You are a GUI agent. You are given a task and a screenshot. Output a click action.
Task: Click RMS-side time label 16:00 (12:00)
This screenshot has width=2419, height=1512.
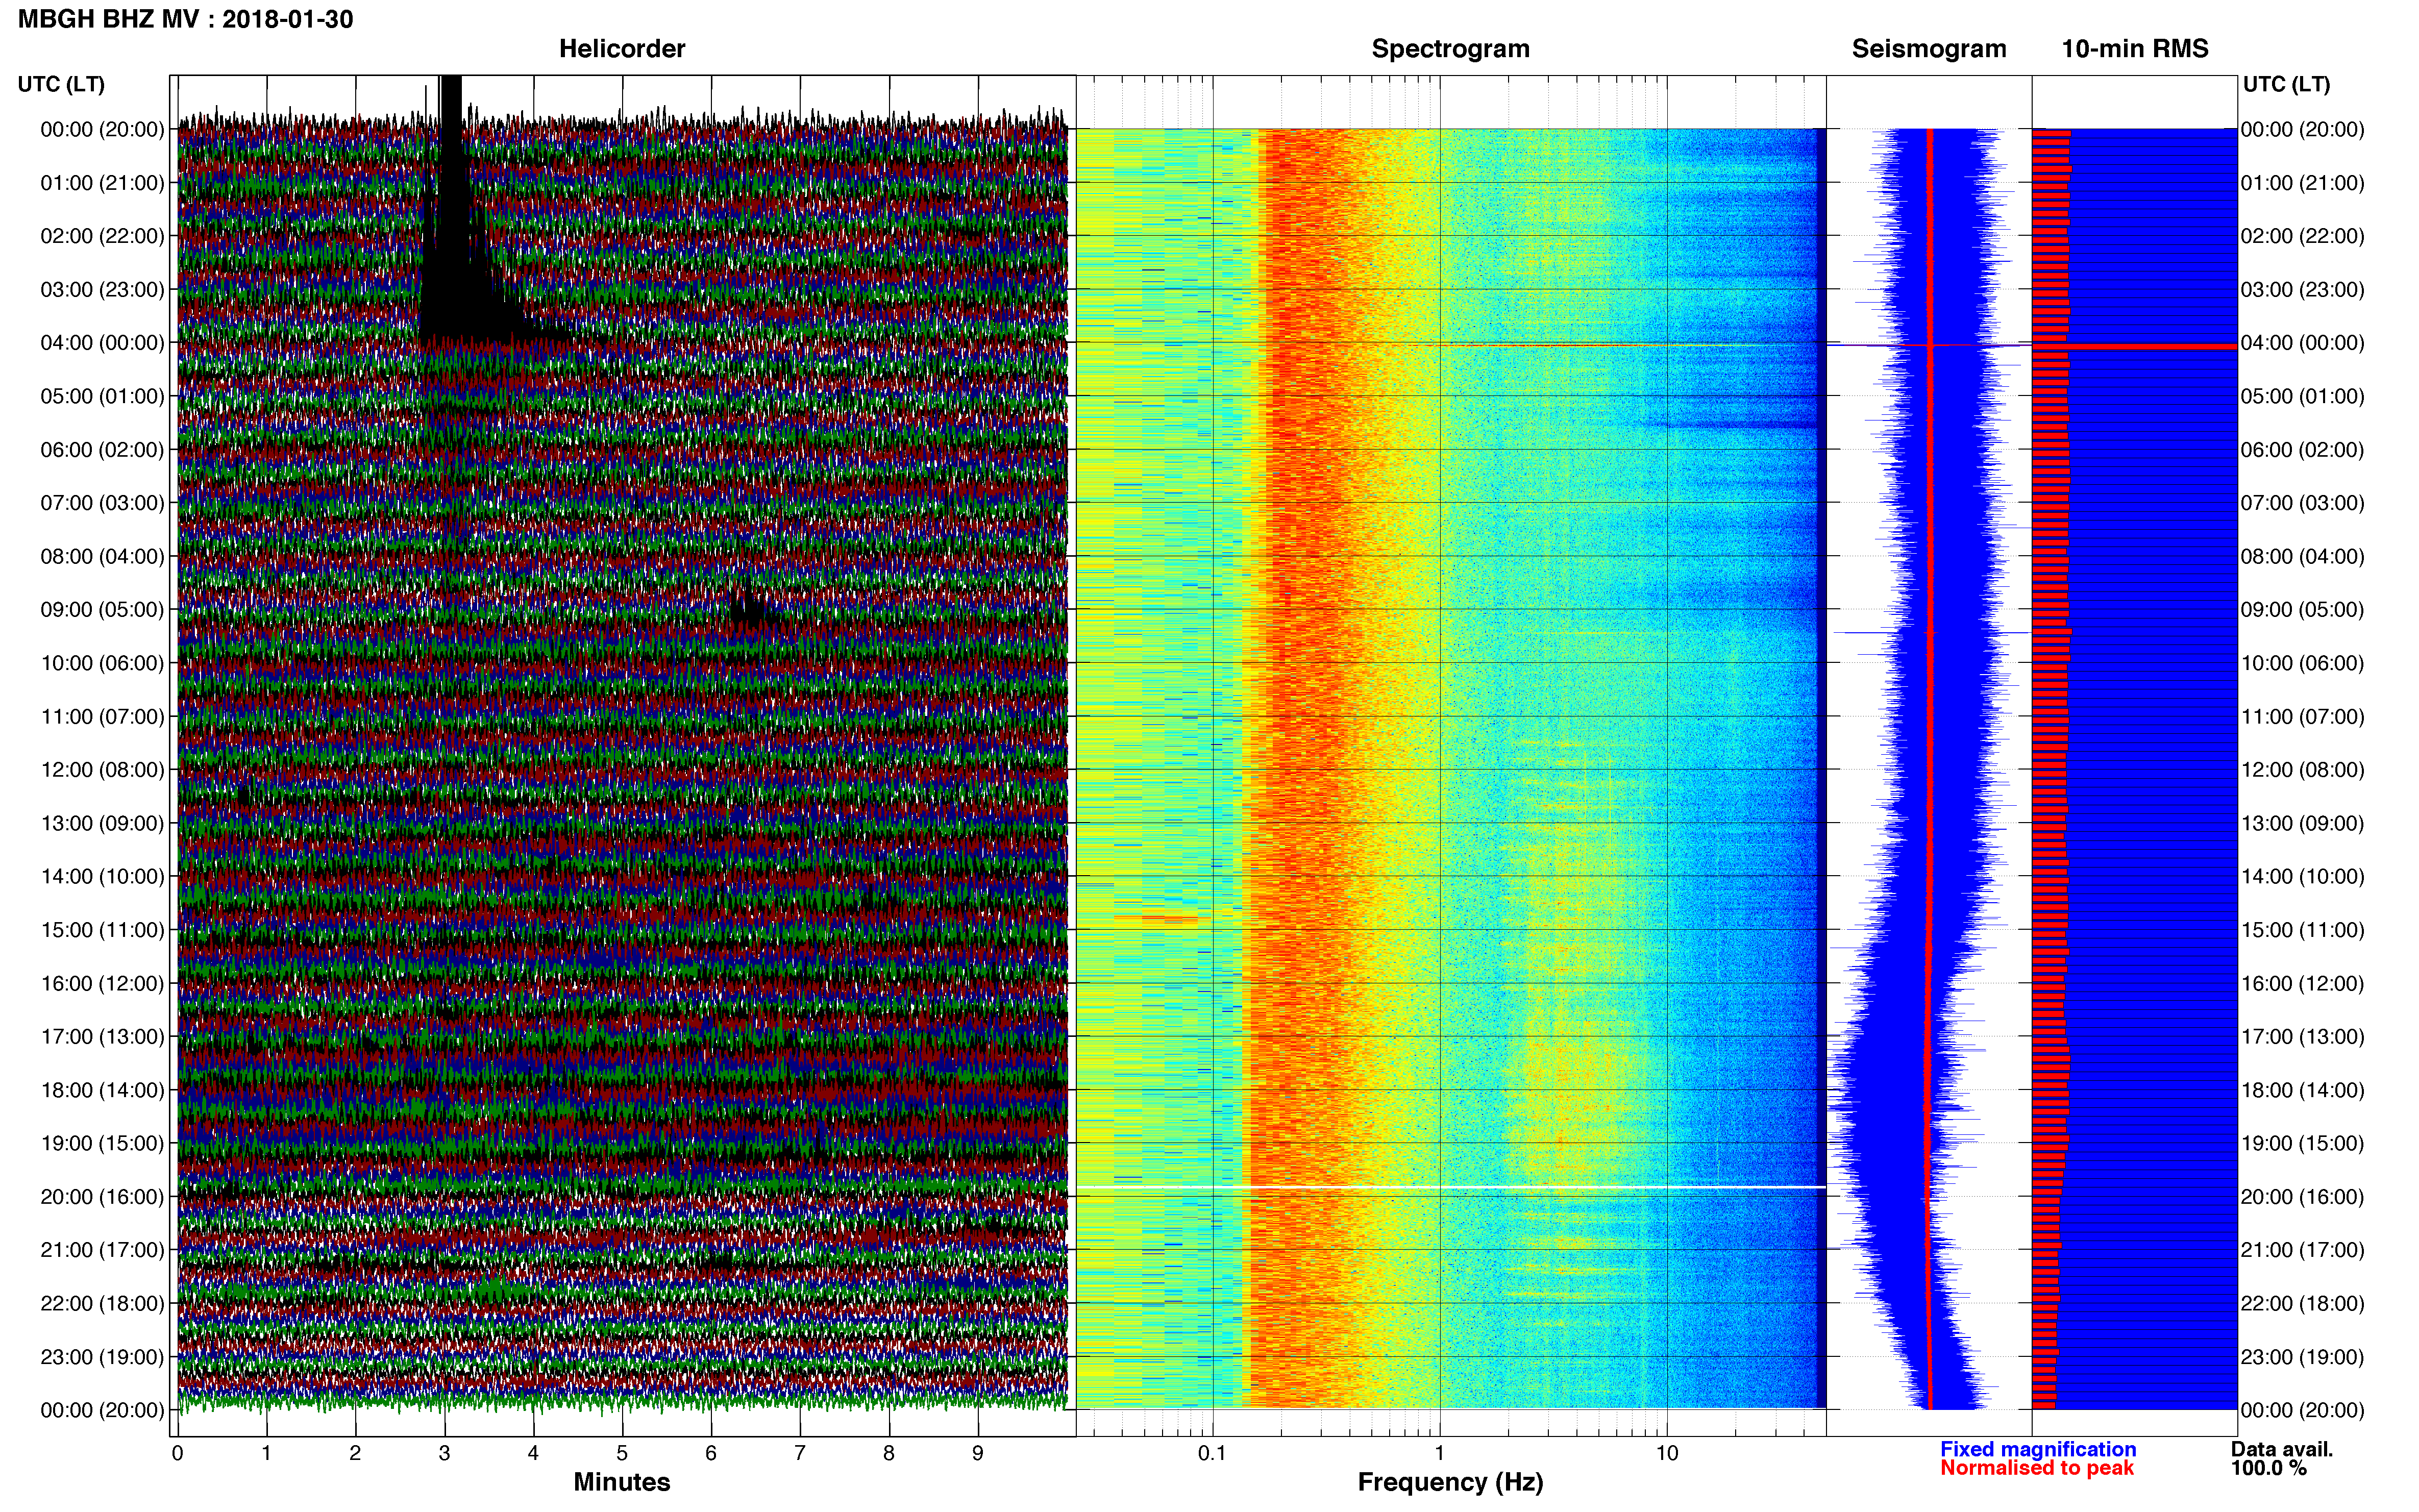click(x=2302, y=984)
